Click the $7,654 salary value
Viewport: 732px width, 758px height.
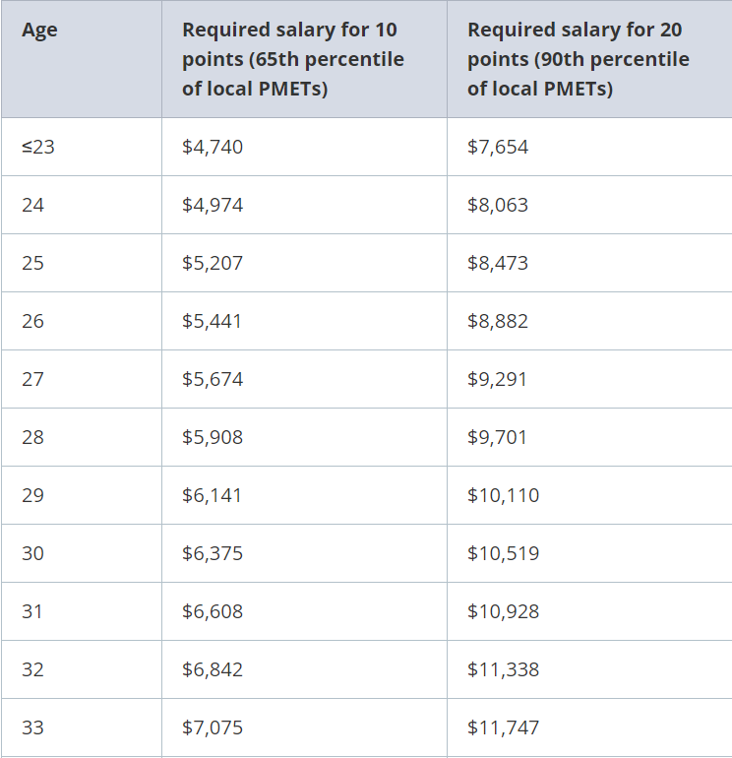(498, 147)
